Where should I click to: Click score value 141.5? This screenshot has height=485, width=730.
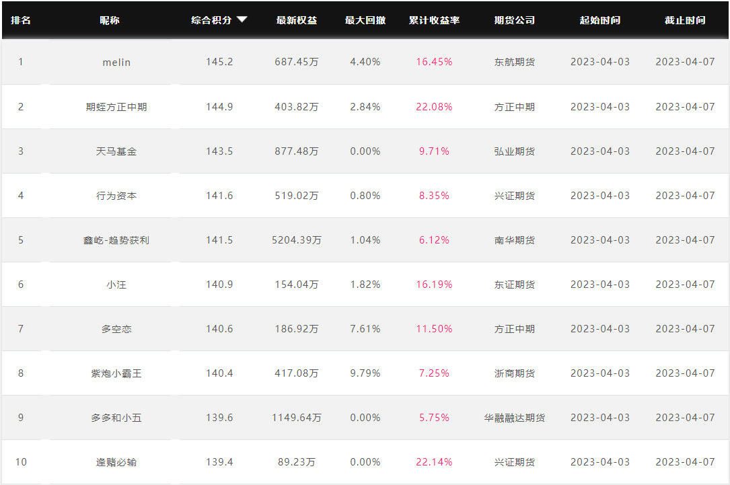[x=219, y=240]
